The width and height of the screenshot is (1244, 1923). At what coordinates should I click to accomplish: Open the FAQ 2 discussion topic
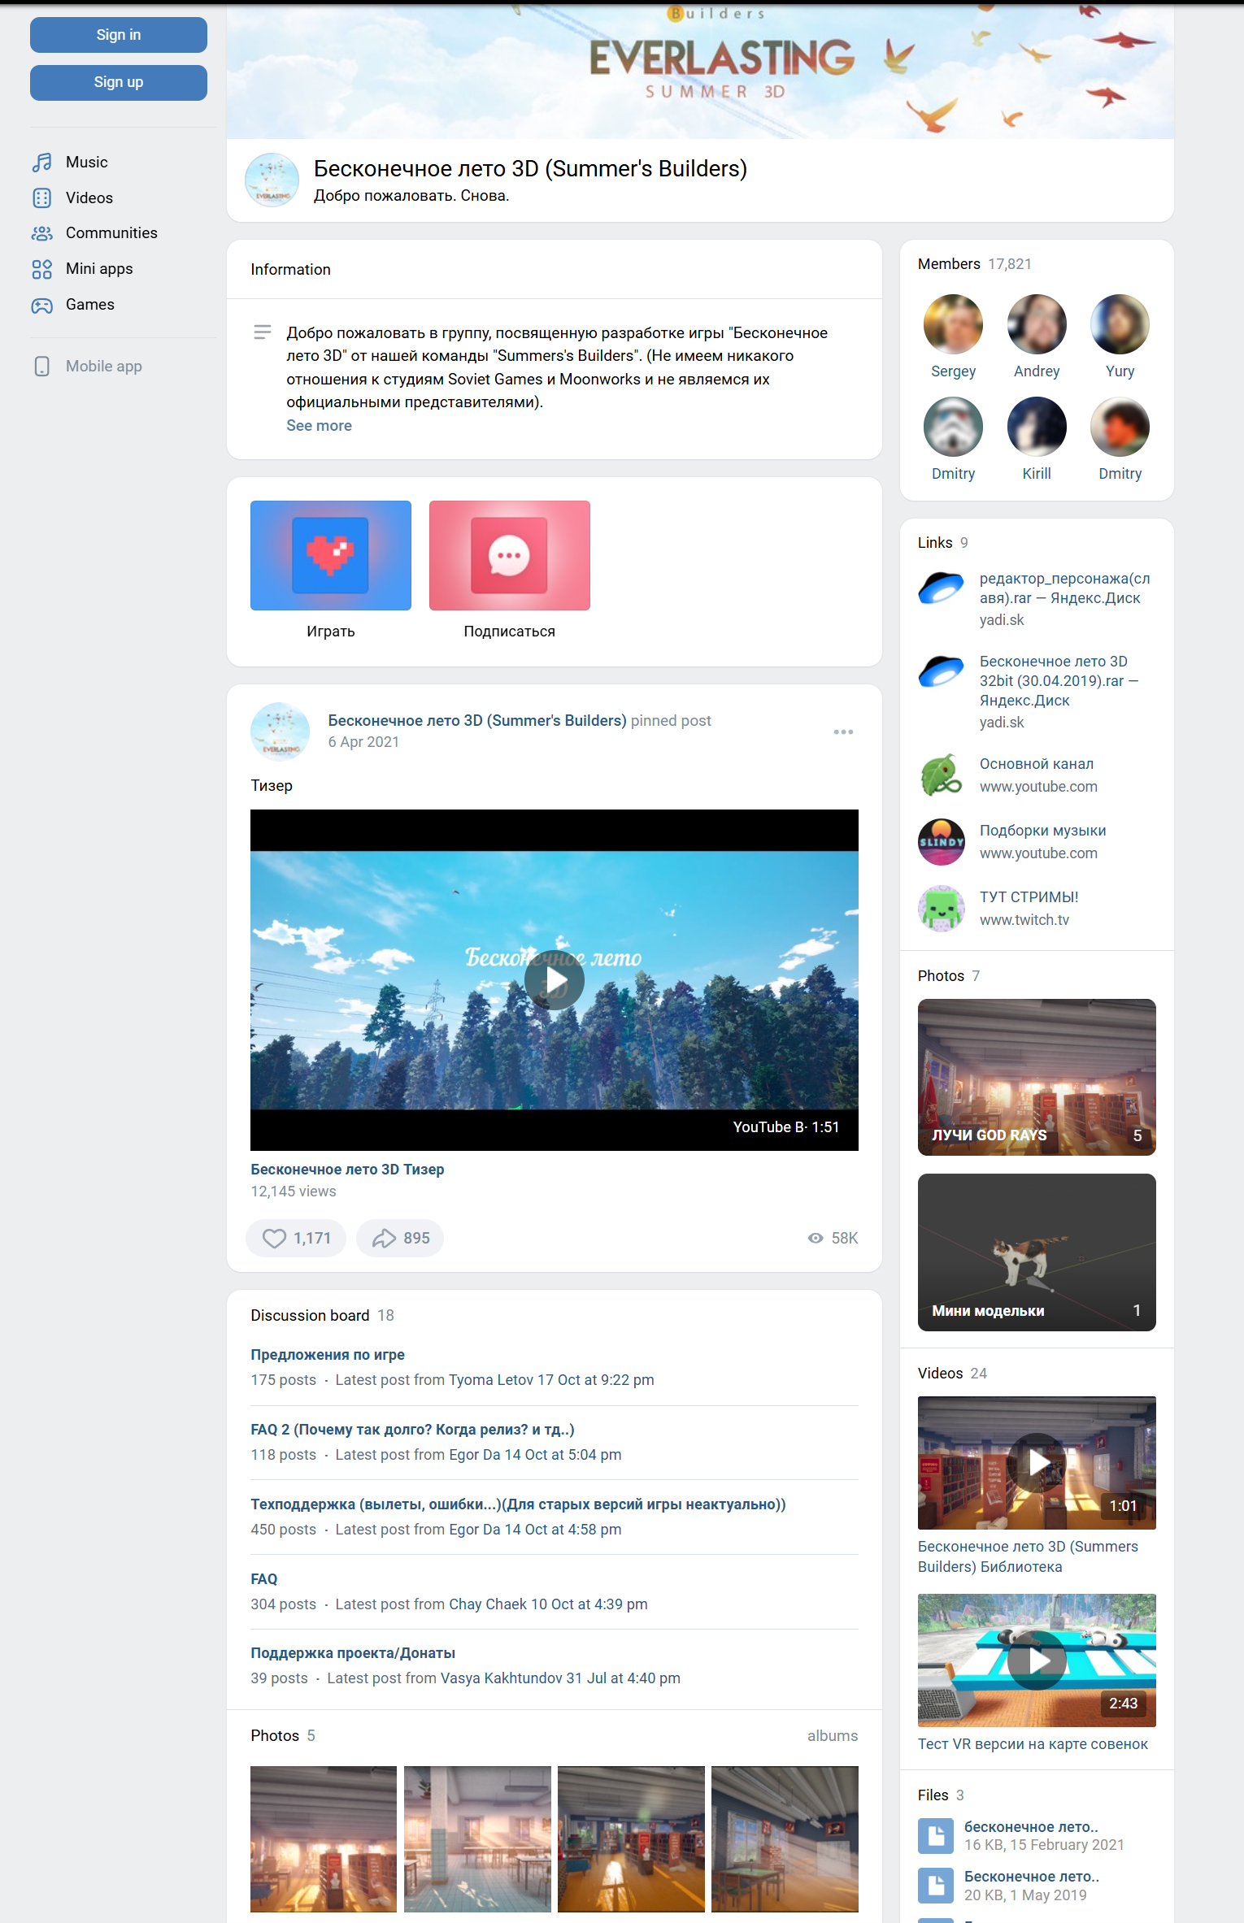[412, 1430]
